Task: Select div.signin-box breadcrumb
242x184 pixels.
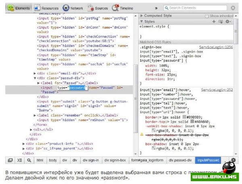Action: [x=115, y=160]
